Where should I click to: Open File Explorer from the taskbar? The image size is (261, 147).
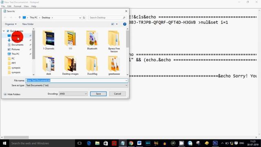coord(97,143)
